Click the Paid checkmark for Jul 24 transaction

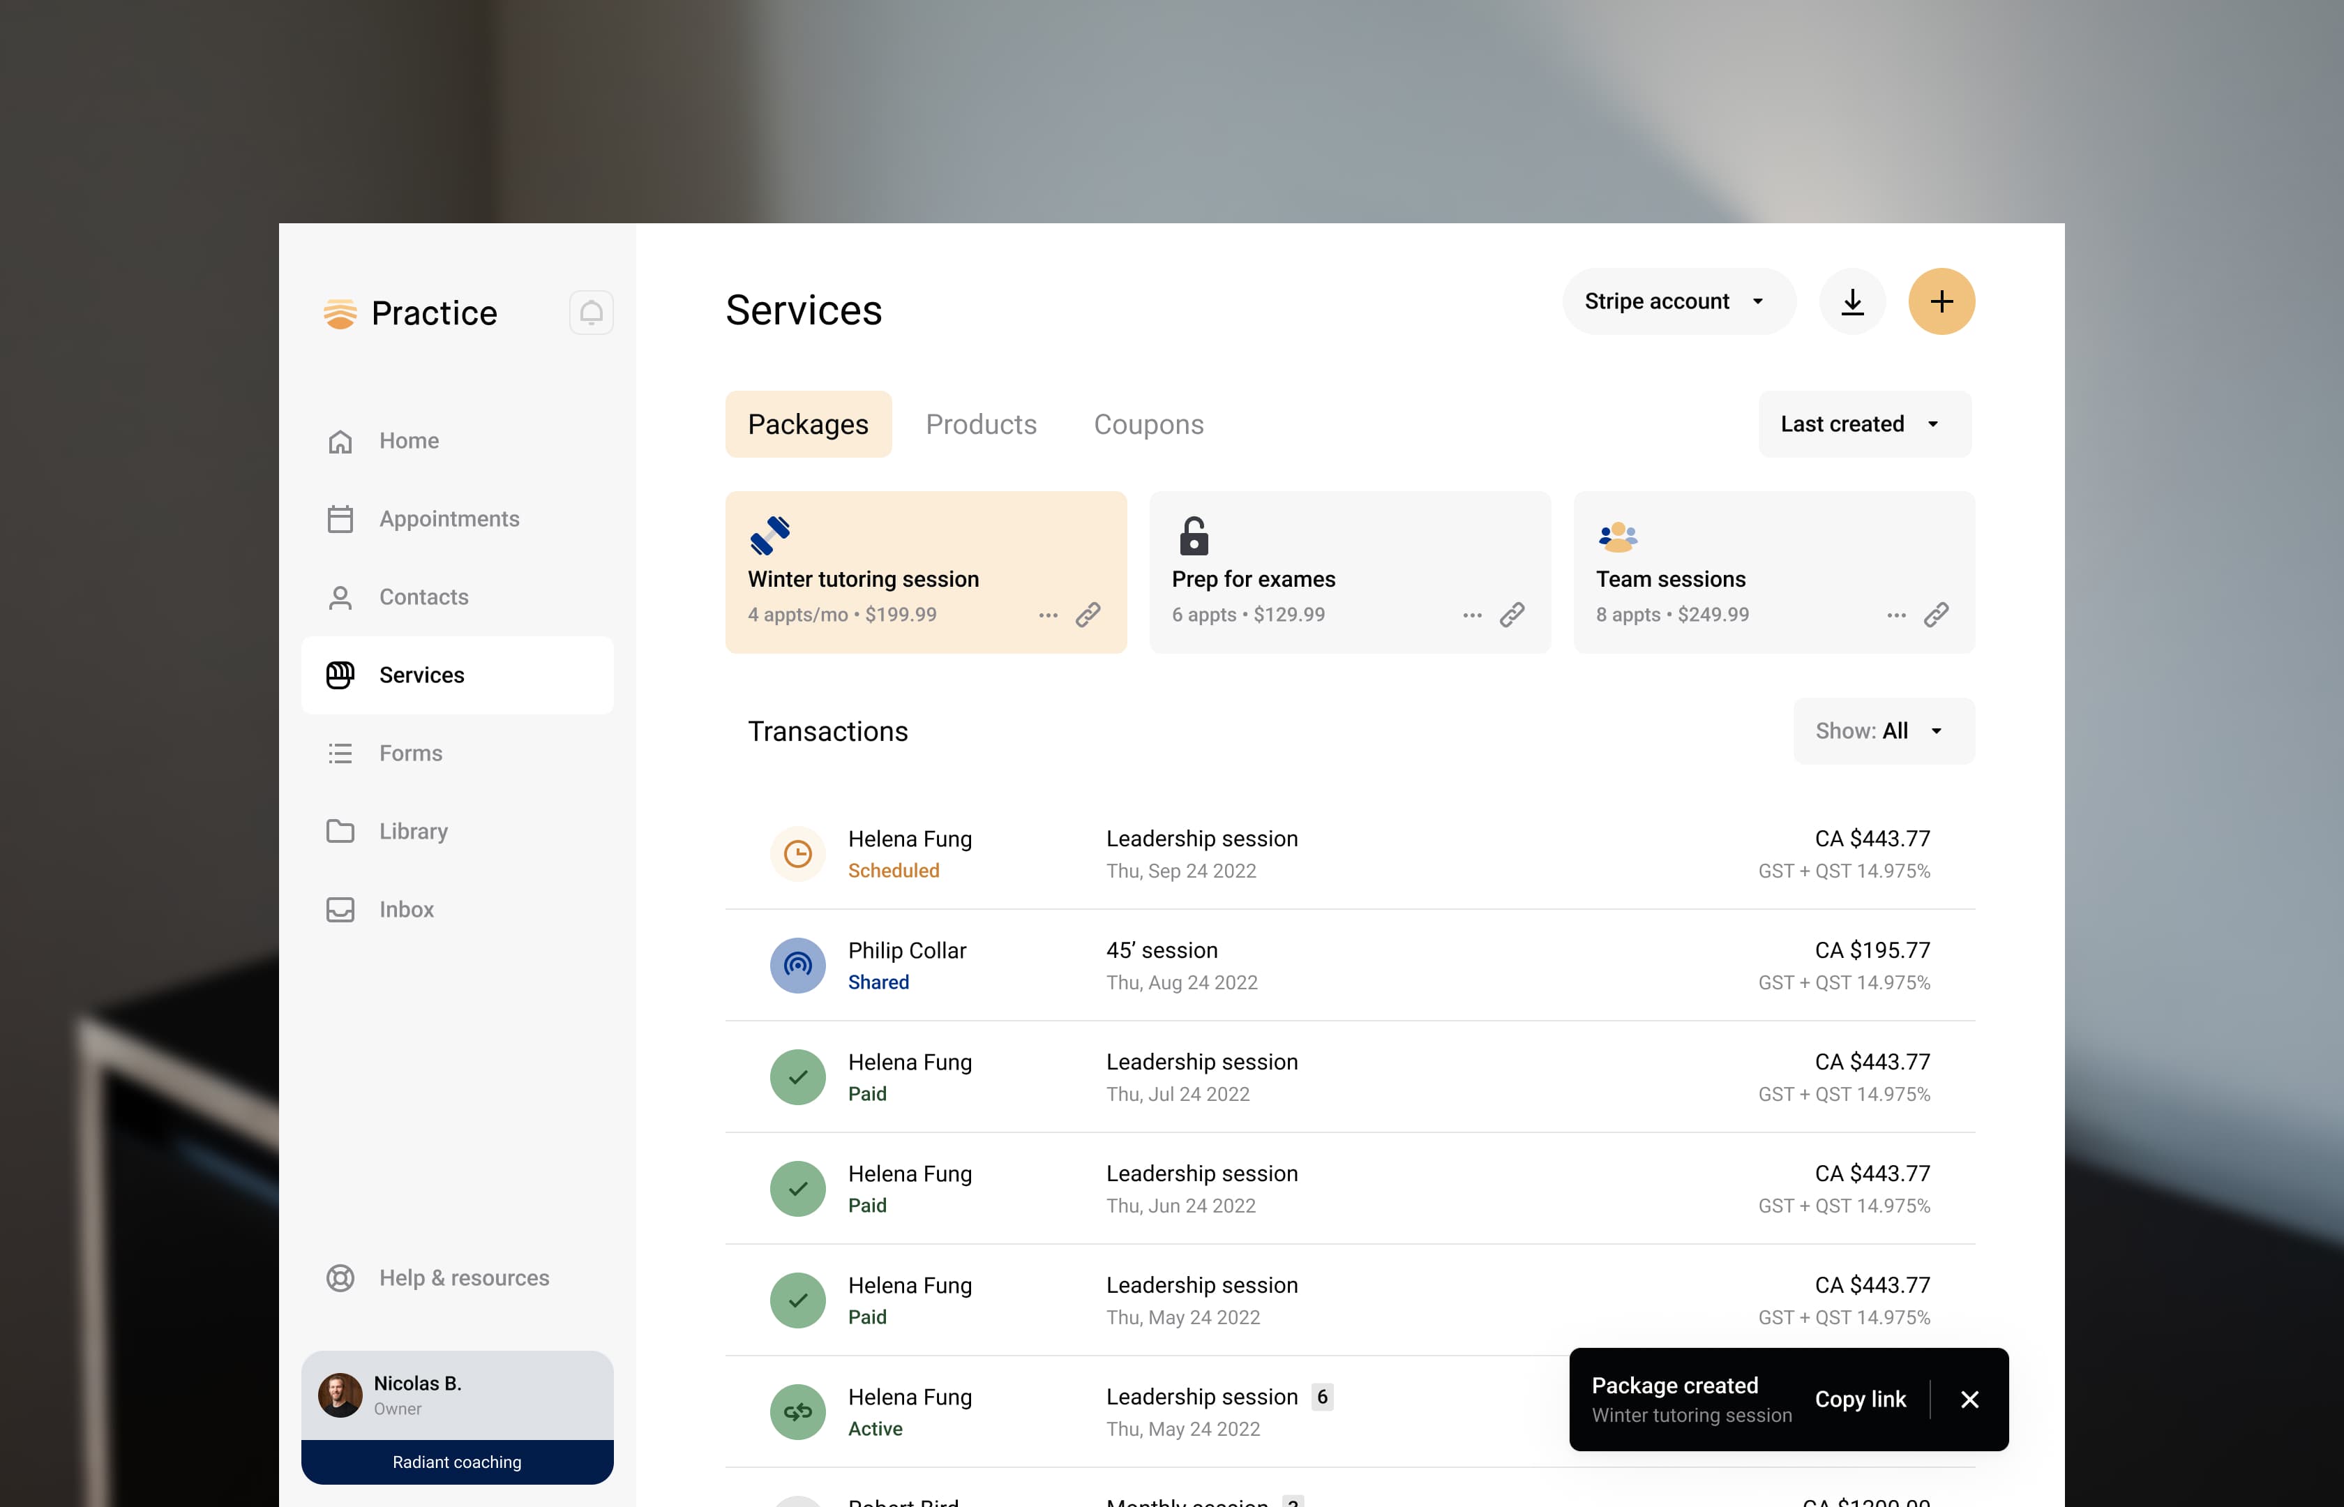797,1077
